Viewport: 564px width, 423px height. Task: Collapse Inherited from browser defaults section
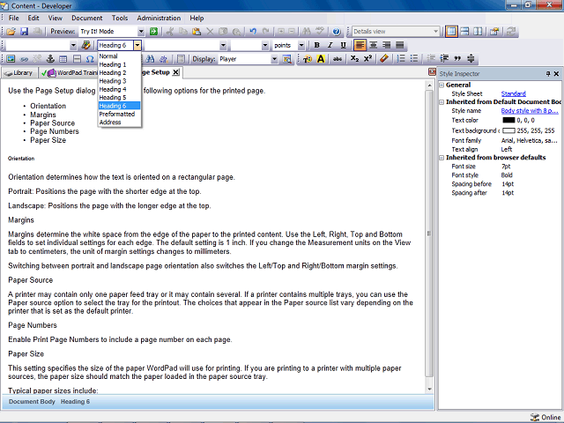[x=442, y=158]
